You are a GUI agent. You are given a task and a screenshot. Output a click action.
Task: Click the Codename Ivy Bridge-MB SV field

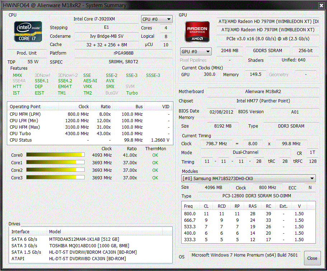coord(107,36)
